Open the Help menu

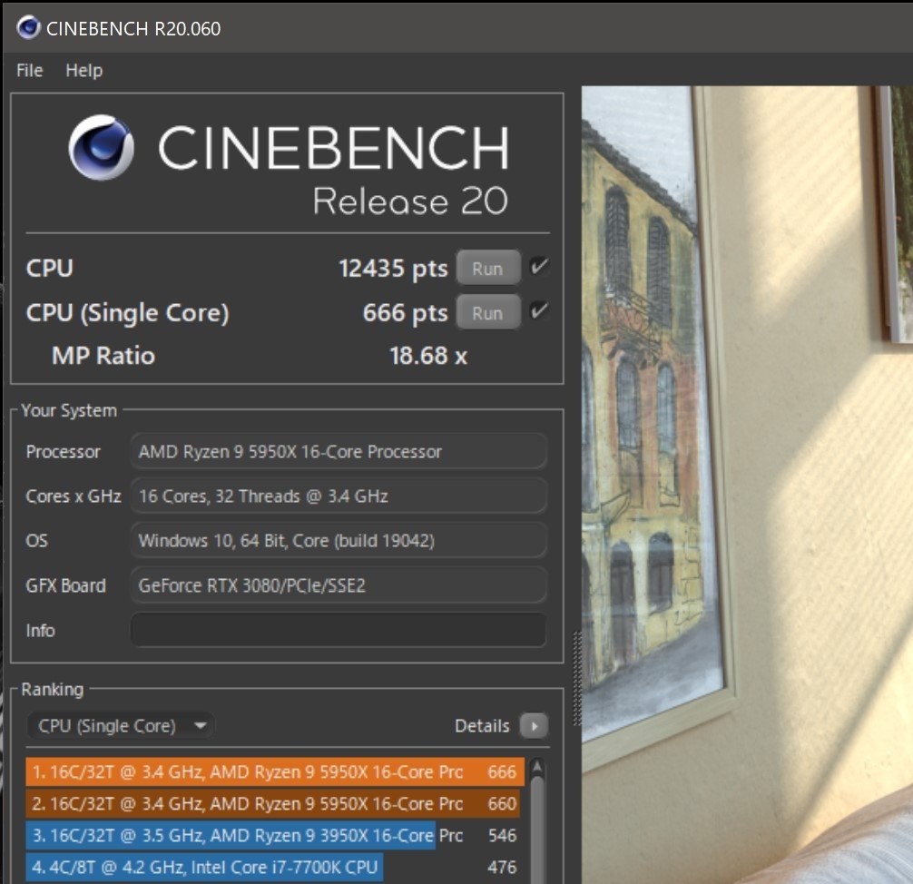(x=83, y=71)
